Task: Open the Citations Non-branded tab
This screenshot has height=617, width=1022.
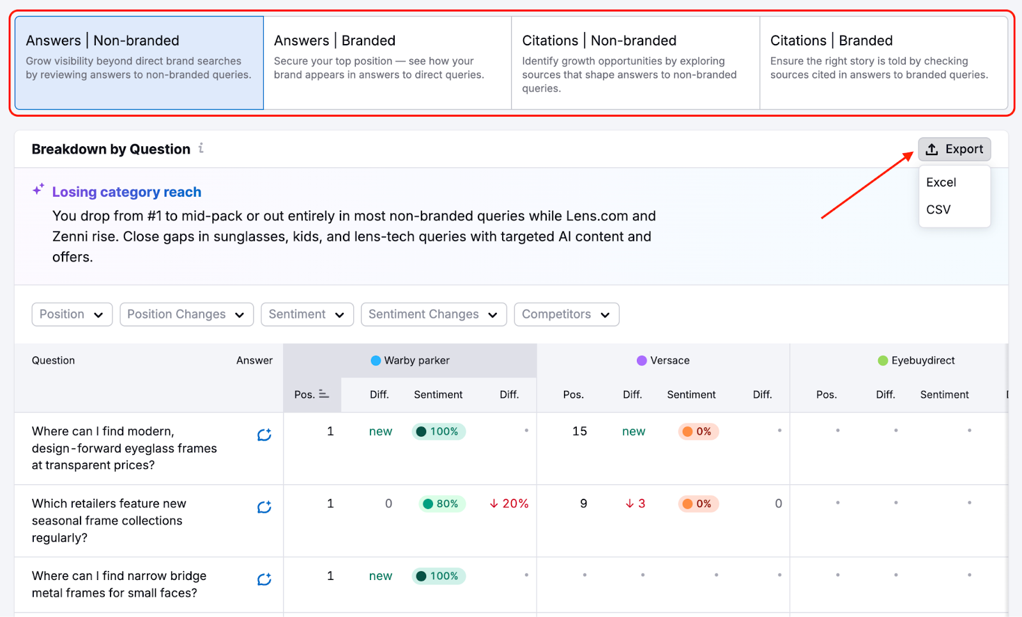Action: click(634, 62)
